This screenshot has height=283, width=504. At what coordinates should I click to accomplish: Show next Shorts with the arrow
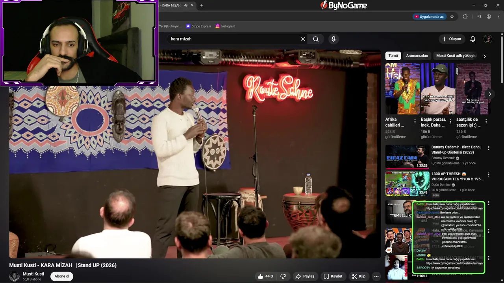click(490, 94)
